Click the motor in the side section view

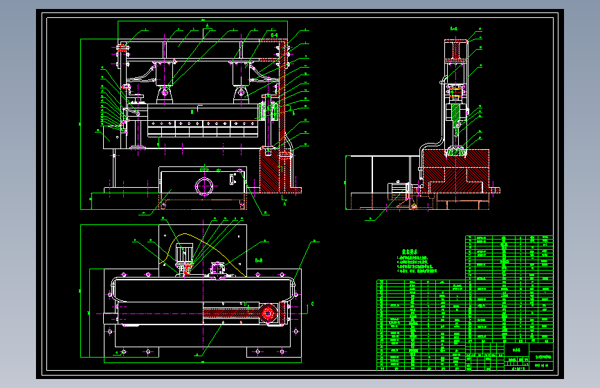(x=398, y=189)
